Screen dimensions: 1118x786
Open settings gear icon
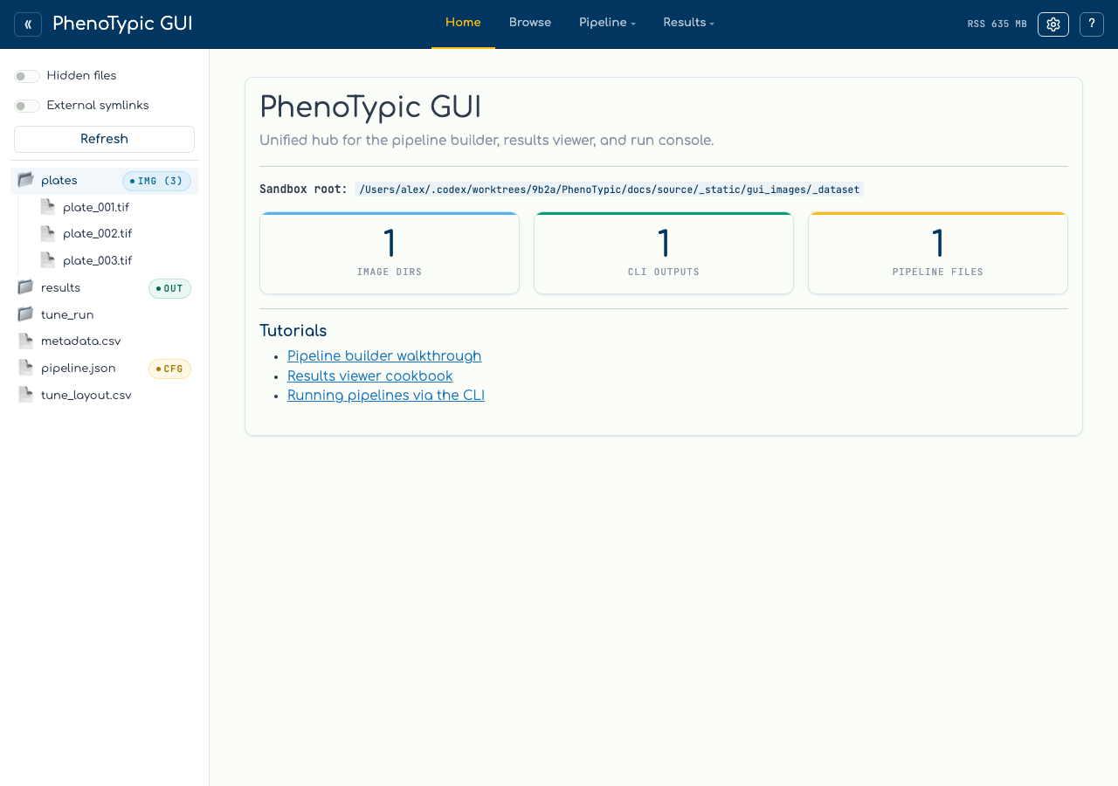pyautogui.click(x=1053, y=24)
